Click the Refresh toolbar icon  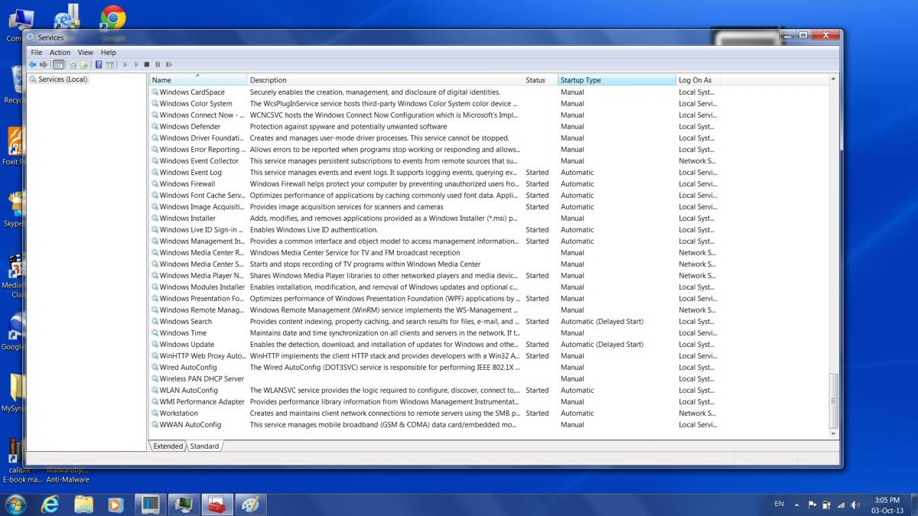pos(73,64)
